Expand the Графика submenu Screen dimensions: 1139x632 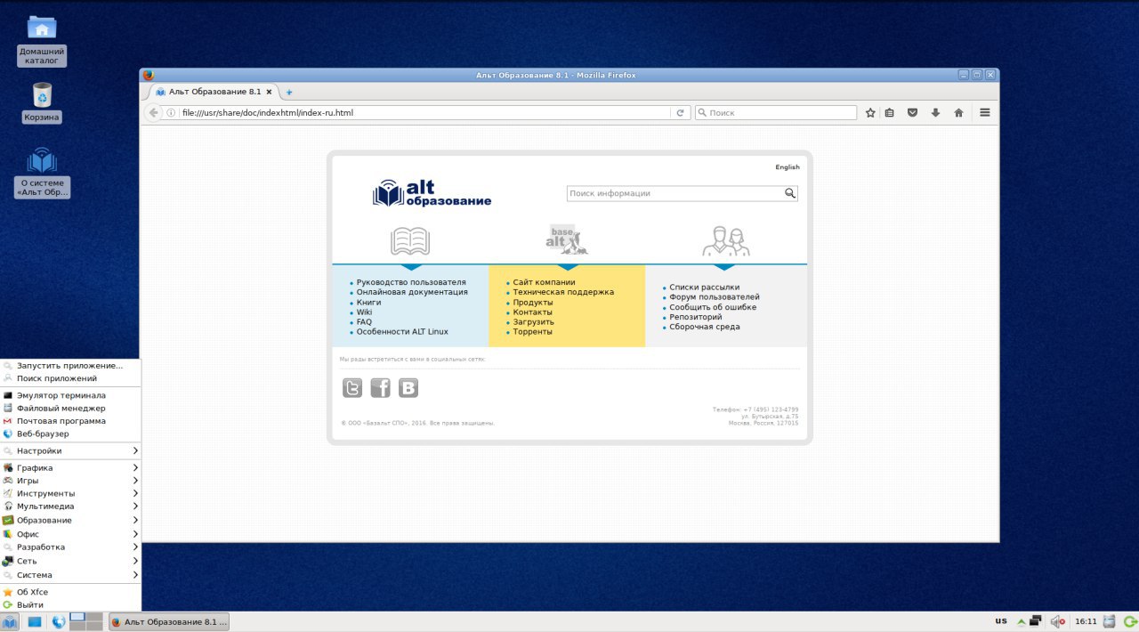(70, 468)
